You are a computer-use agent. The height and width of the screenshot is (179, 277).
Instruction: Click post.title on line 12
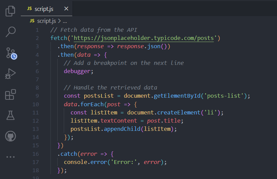(164, 121)
